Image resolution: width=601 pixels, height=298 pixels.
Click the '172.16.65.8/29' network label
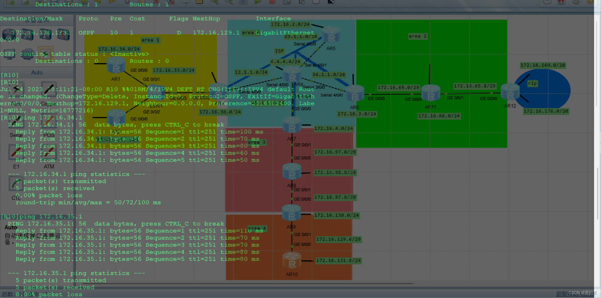point(475,86)
